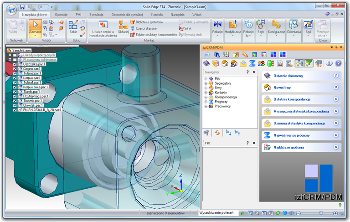Uncheck Tlumik.par:1 visibility checkbox
The width and height of the screenshot is (350, 222).
click(x=15, y=92)
